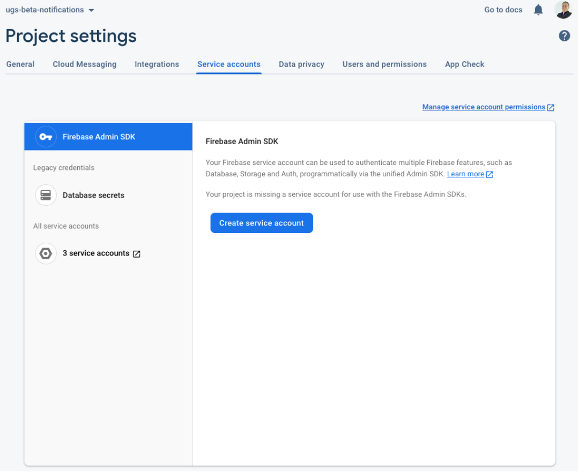This screenshot has height=472, width=578.
Task: Click the Firebase Admin SDK key icon
Action: point(46,137)
